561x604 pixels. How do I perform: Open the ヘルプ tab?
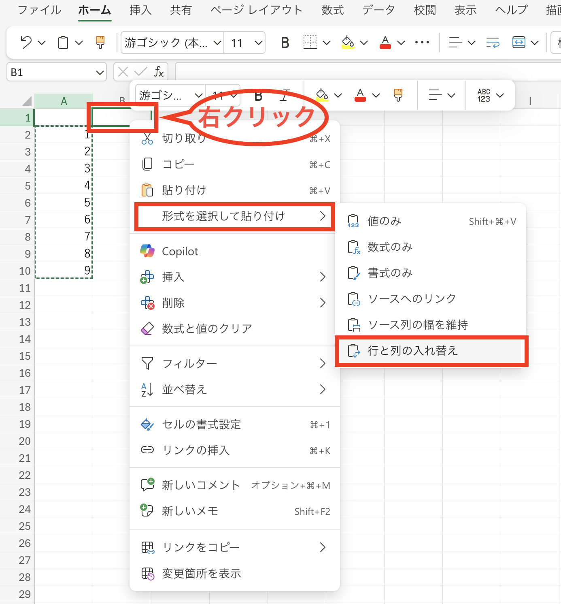(512, 10)
